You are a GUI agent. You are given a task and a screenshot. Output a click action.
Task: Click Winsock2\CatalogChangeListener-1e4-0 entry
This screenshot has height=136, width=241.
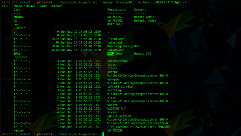point(137,83)
